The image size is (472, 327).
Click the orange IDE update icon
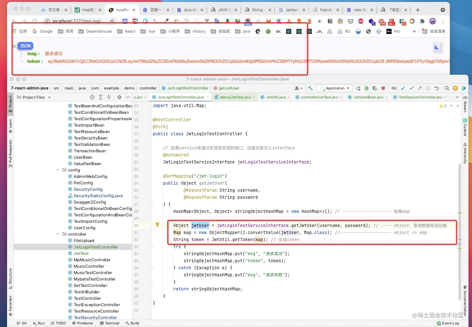[x=455, y=88]
